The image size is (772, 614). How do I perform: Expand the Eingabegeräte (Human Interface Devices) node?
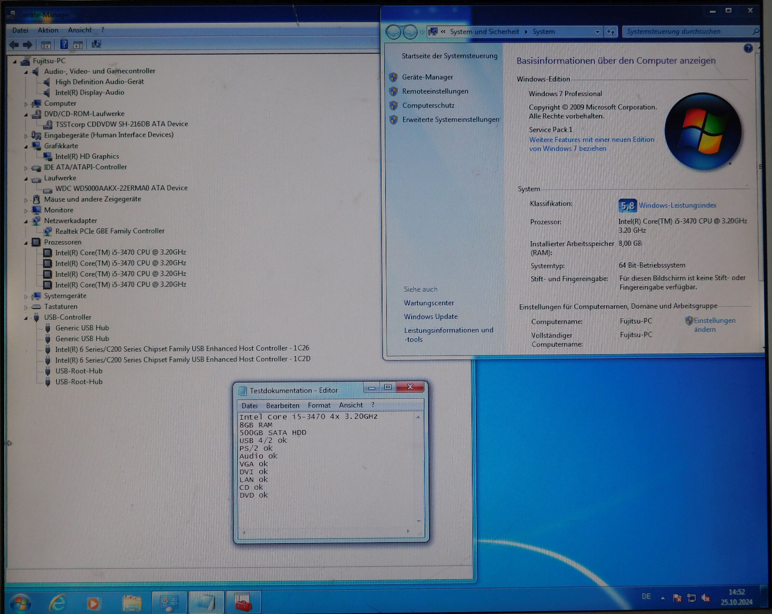click(26, 136)
